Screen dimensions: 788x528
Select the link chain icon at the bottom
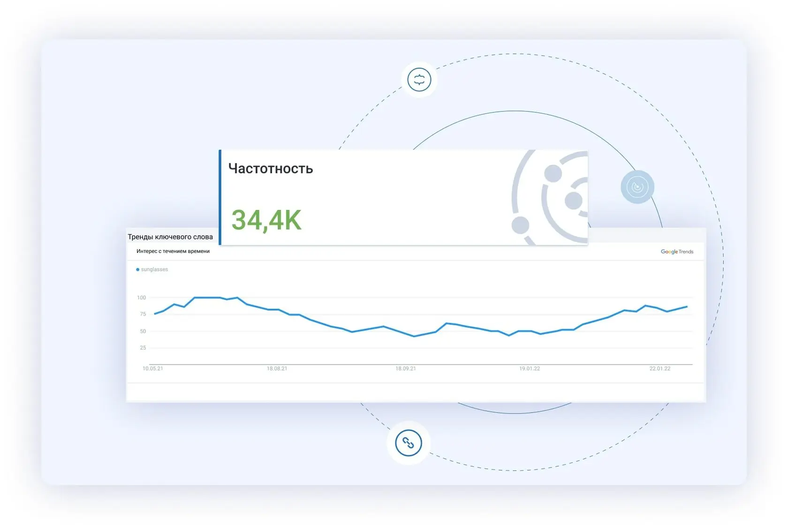point(409,443)
